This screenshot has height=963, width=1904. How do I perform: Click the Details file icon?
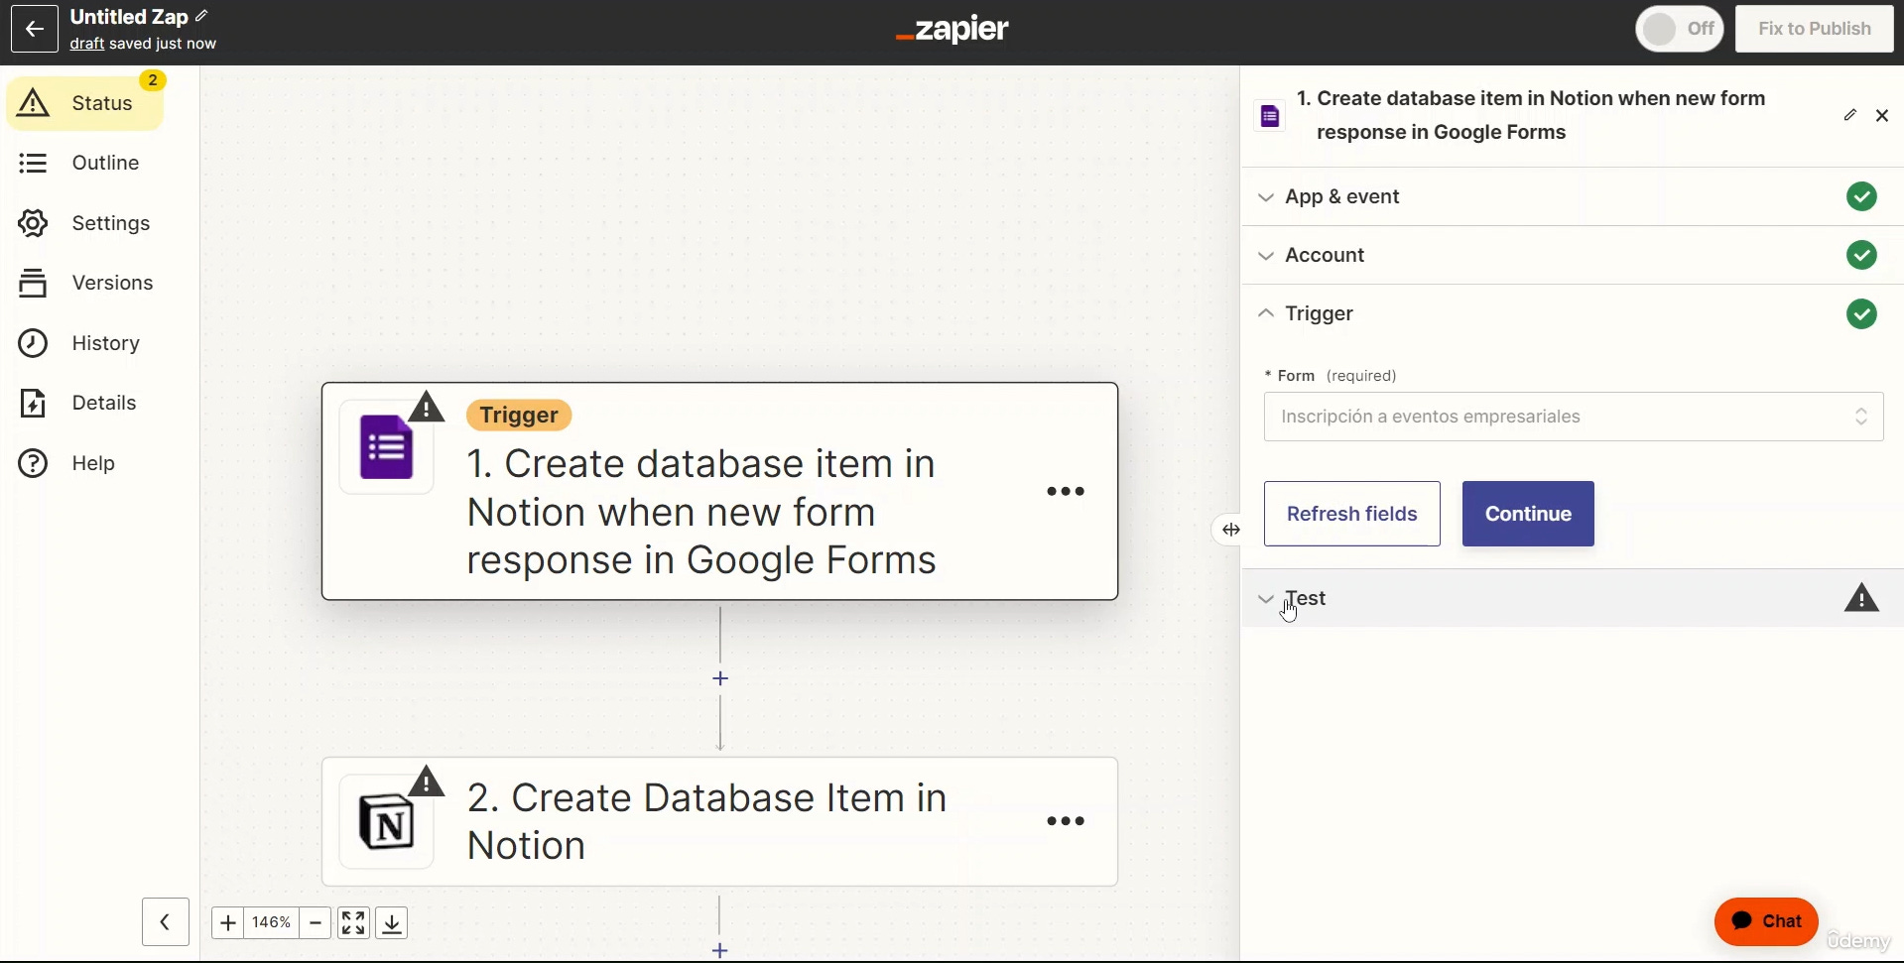coord(33,404)
